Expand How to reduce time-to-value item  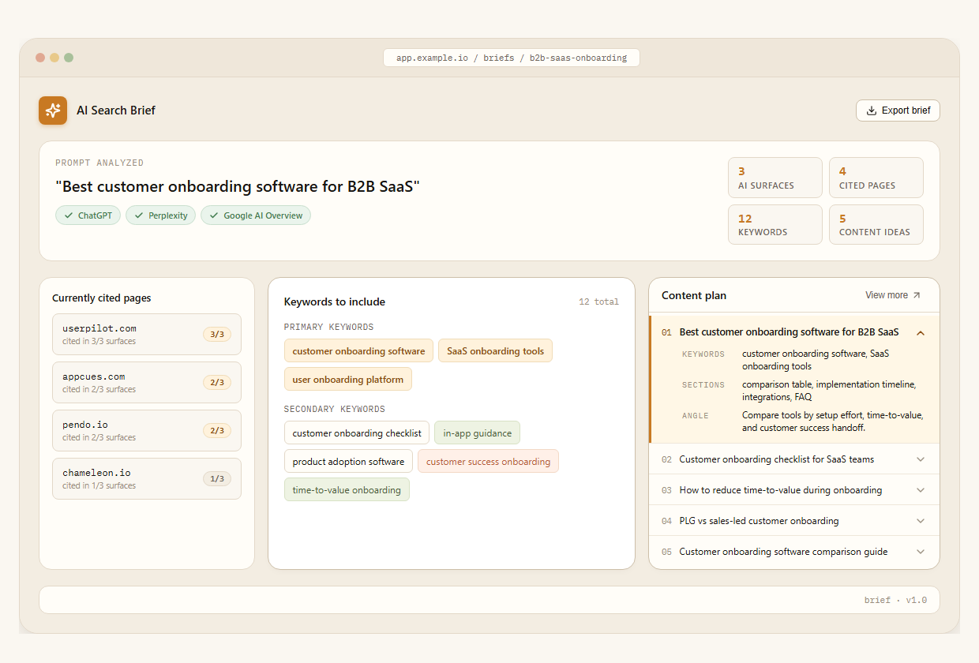tap(794, 490)
